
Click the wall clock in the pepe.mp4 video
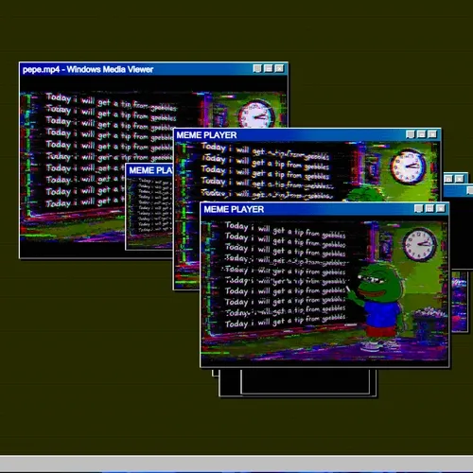click(257, 114)
